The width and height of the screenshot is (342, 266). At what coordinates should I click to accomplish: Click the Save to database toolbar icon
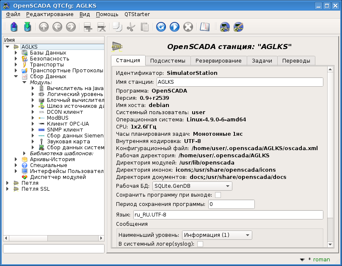27,27
